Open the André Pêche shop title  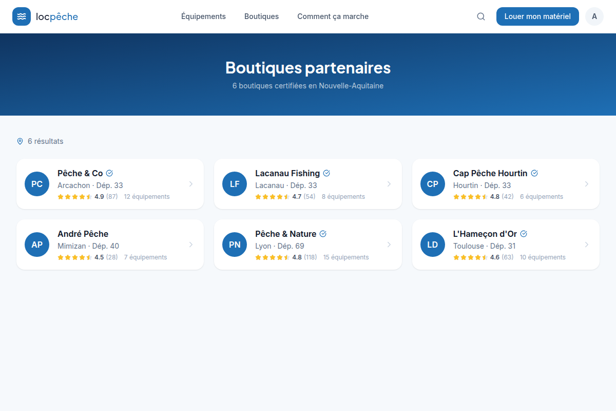[83, 234]
